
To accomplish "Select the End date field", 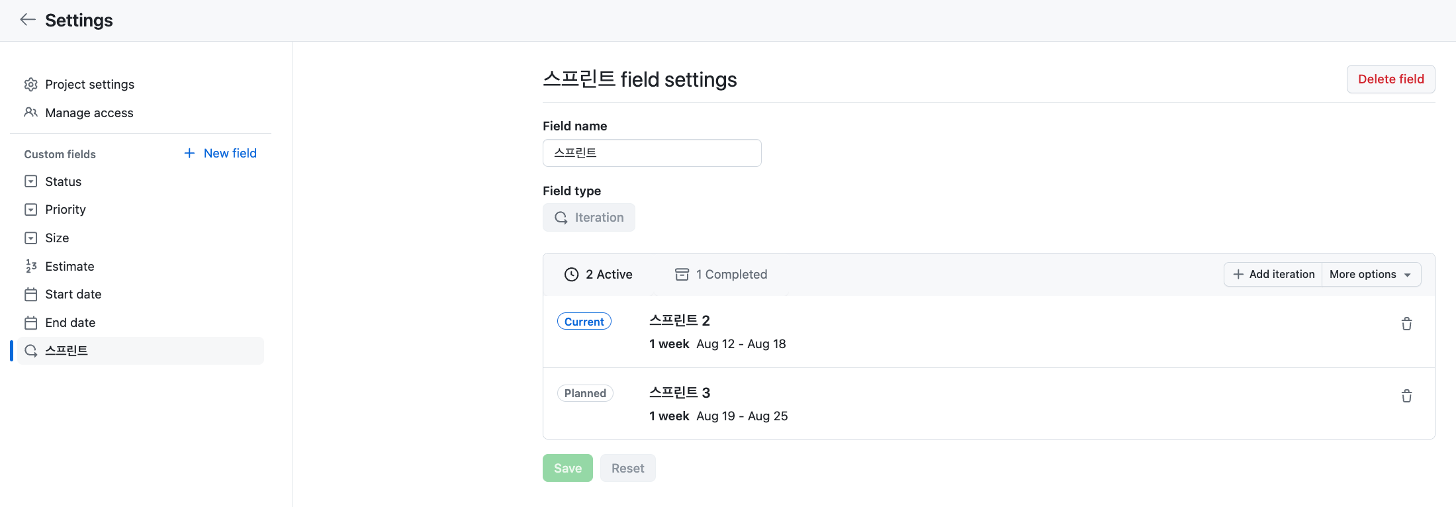I will pyautogui.click(x=70, y=323).
